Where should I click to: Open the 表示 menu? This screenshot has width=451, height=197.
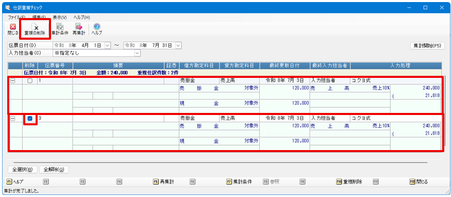[60, 18]
